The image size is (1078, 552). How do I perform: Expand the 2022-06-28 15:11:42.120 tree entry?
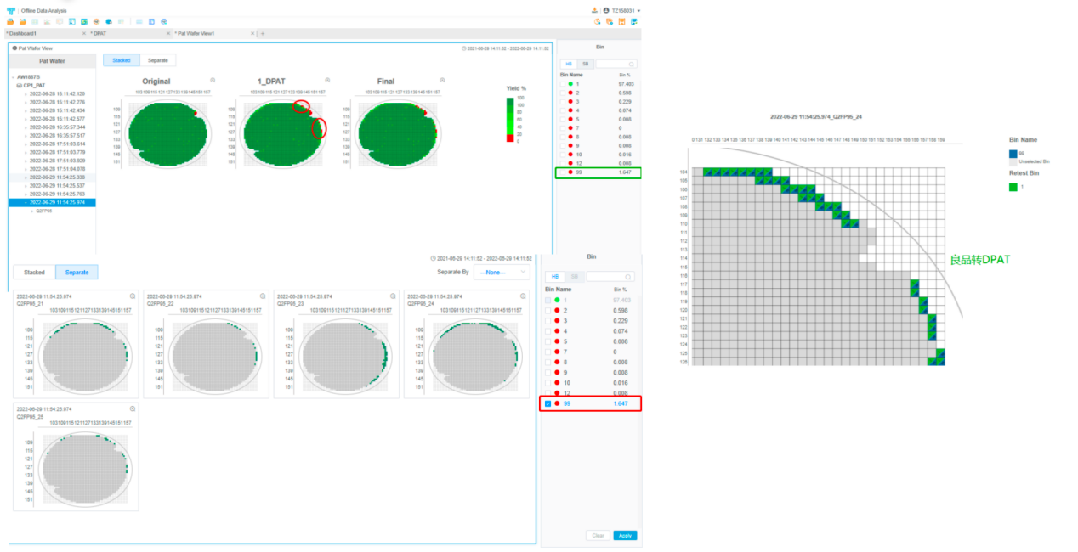(26, 93)
